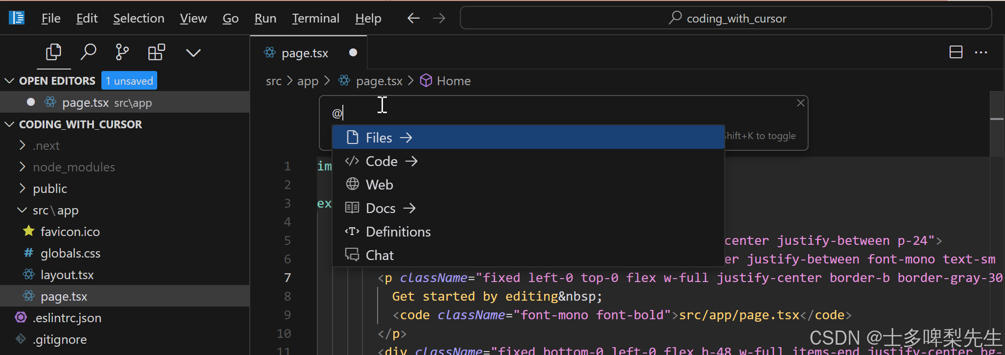
Task: Select page.tsx in the src\app folder
Action: [x=125, y=296]
